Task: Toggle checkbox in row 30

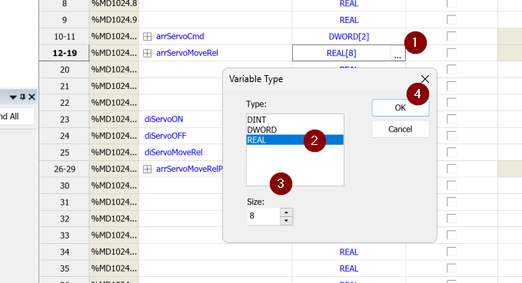Action: [451, 186]
